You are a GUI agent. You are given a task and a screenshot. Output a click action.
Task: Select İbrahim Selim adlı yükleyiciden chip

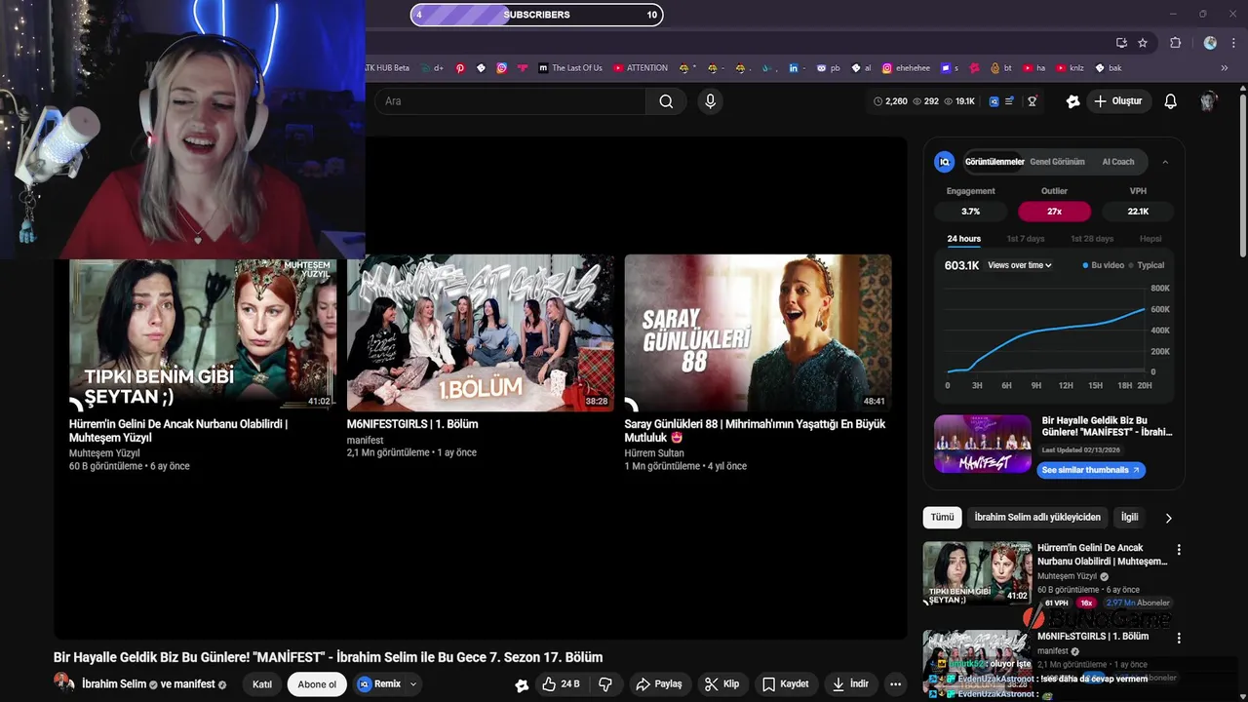(1037, 518)
